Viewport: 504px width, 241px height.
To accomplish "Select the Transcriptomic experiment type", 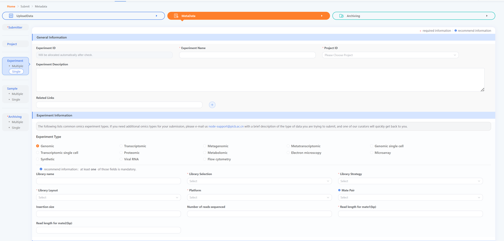I will [x=121, y=146].
